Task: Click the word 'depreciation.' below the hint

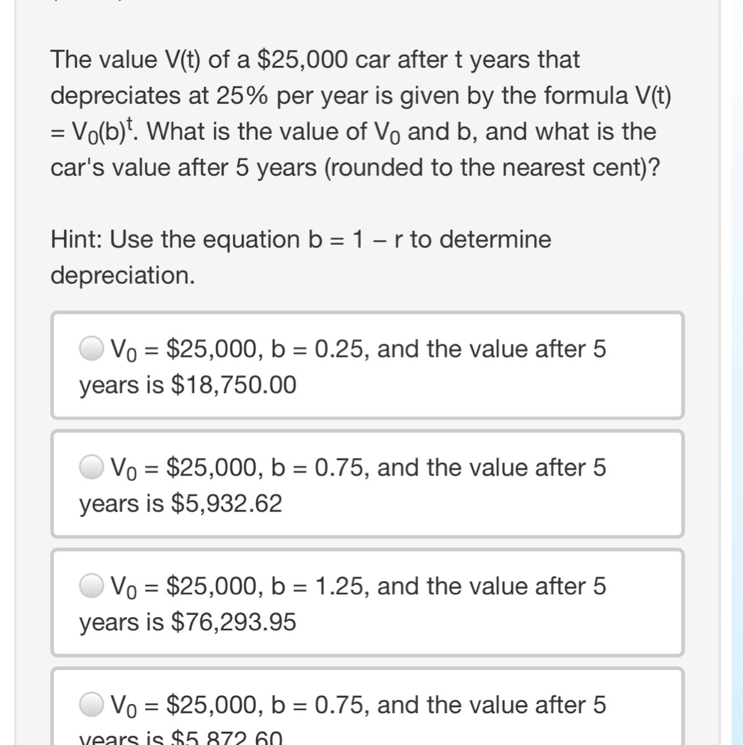Action: (x=123, y=275)
